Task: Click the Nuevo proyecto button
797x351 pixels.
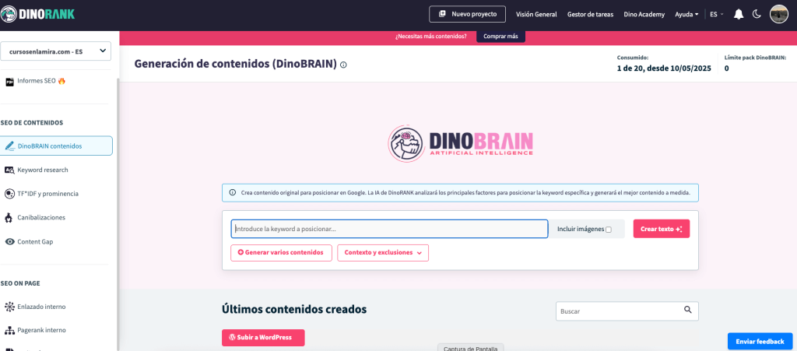Action: point(467,14)
